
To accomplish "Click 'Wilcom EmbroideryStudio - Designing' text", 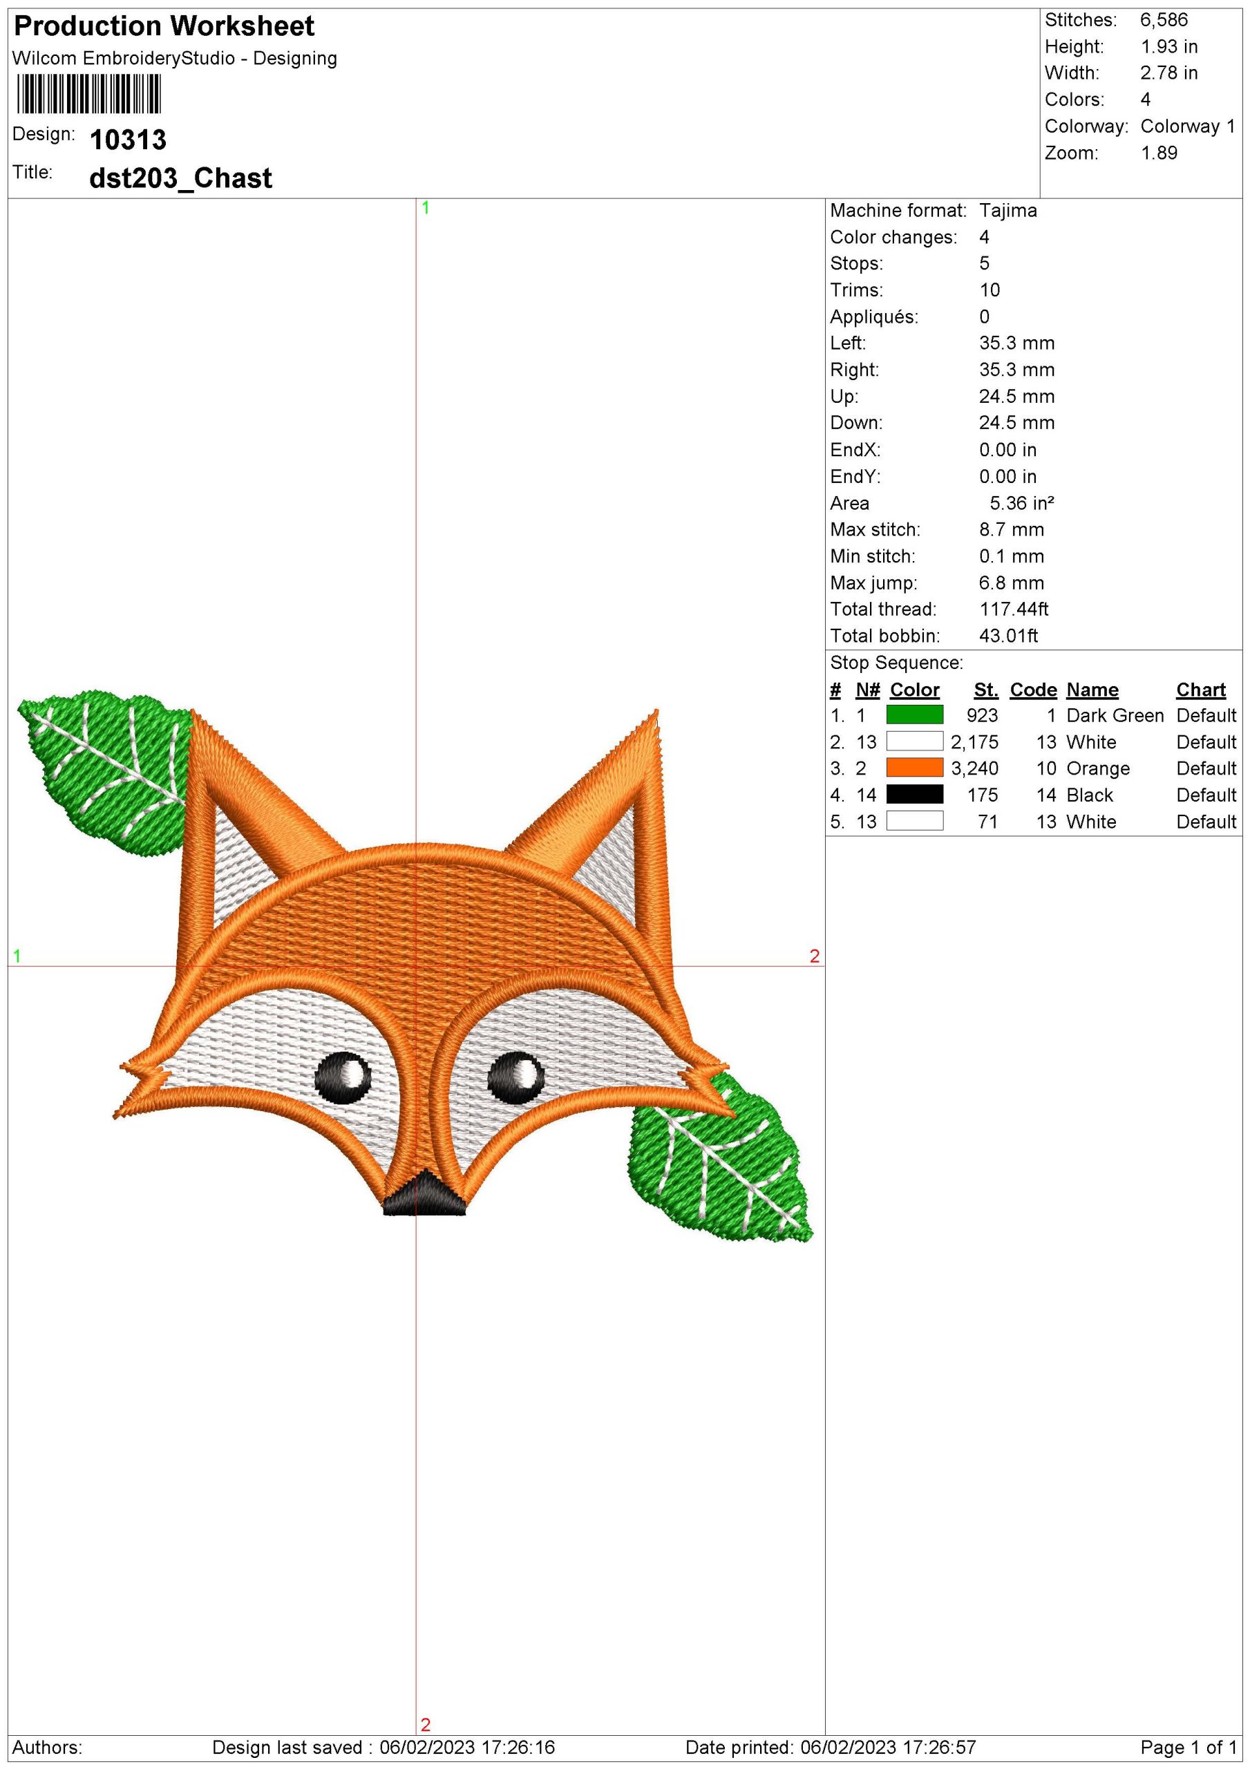I will (x=175, y=59).
